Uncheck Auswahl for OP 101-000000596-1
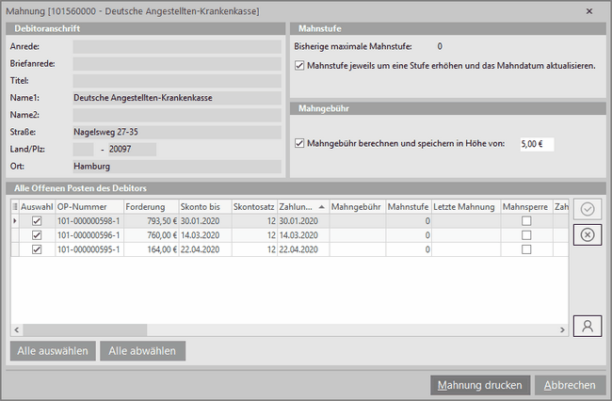 pos(37,235)
